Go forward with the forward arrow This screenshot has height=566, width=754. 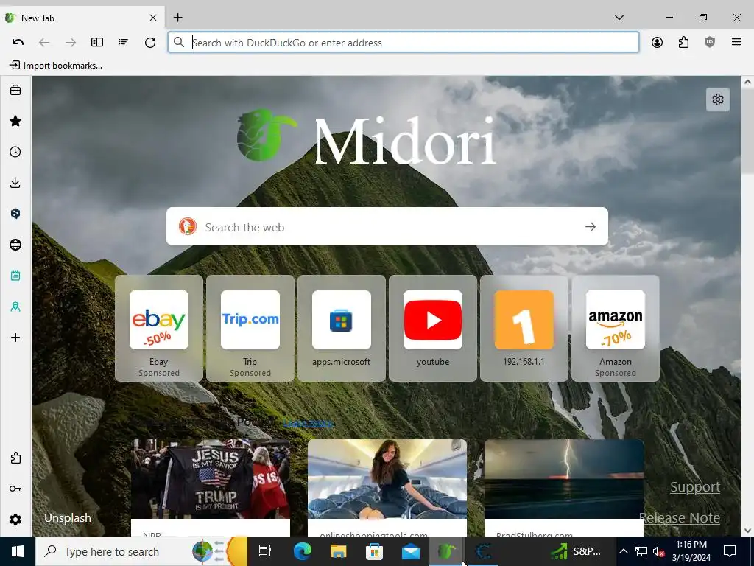(x=71, y=42)
